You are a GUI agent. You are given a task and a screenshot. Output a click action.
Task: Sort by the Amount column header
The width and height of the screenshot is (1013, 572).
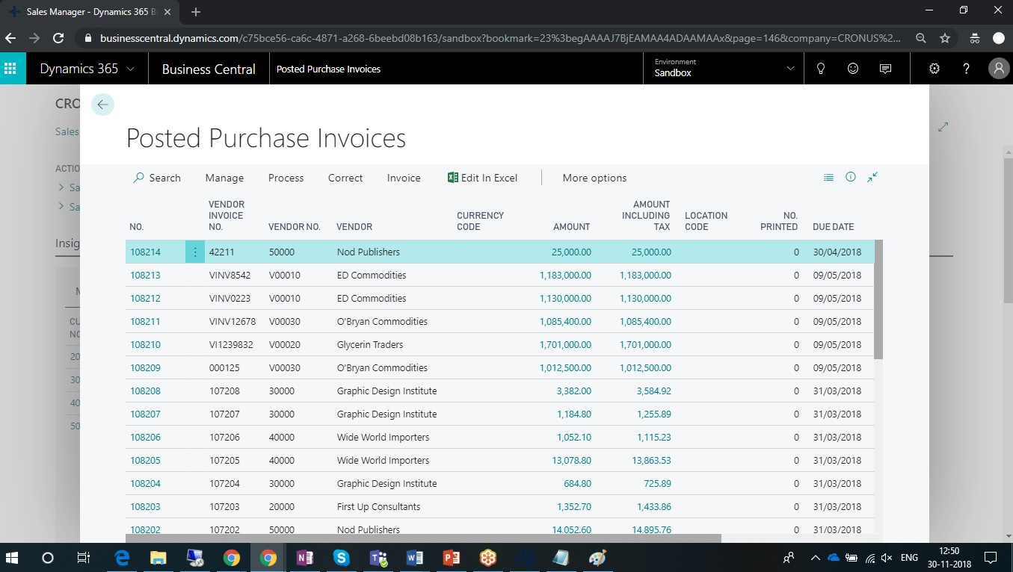pos(571,227)
